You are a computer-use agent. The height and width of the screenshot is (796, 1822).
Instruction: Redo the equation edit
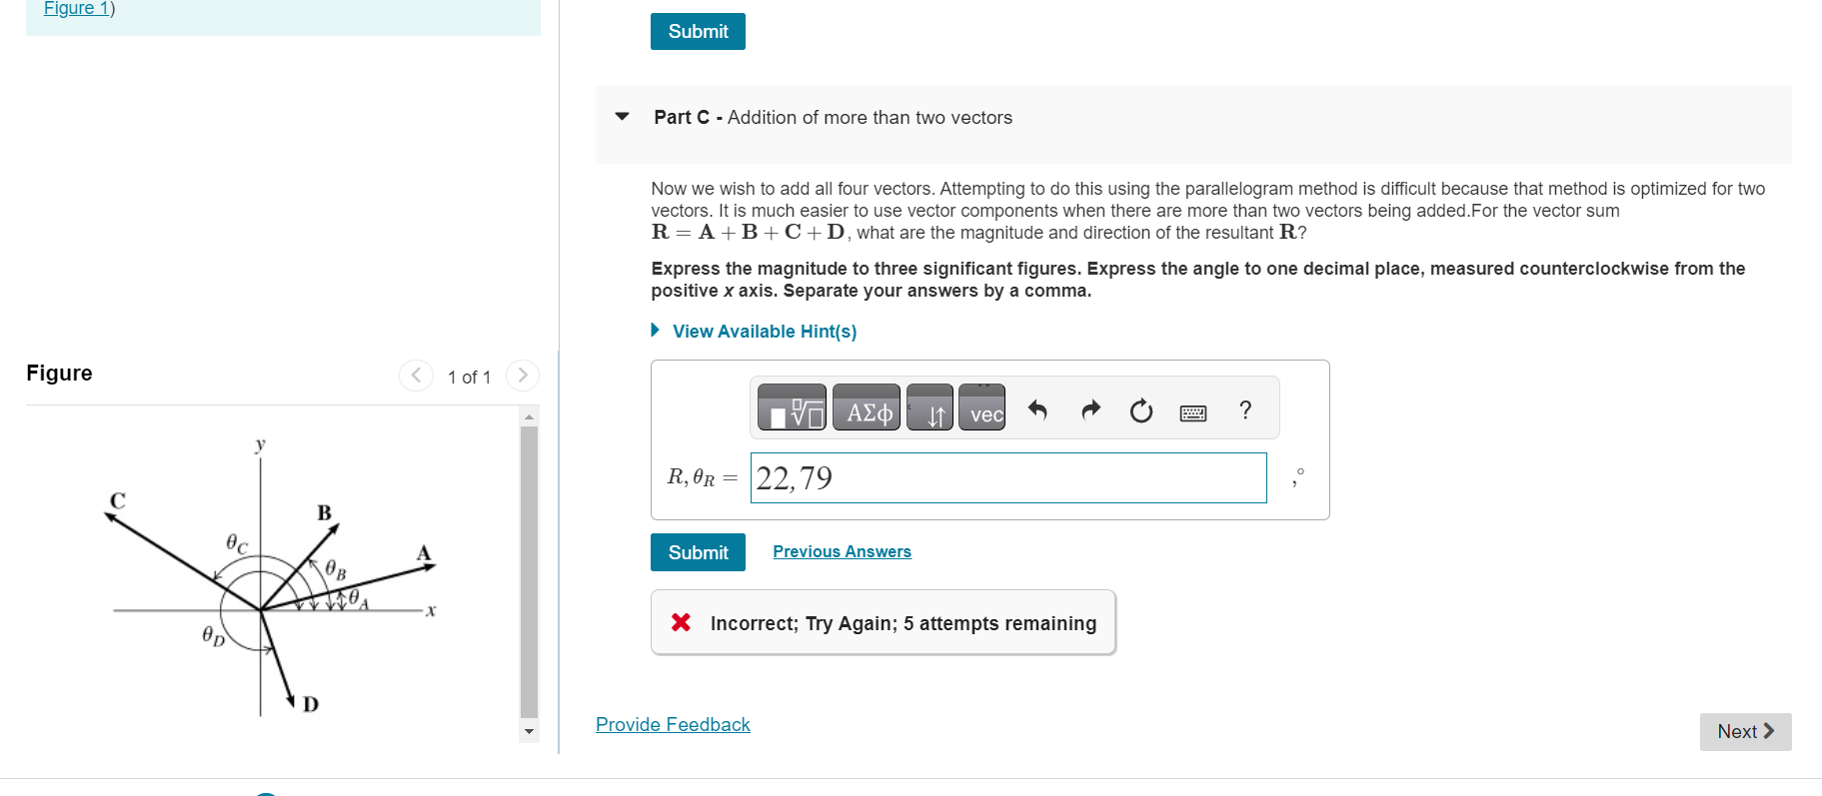click(1089, 409)
